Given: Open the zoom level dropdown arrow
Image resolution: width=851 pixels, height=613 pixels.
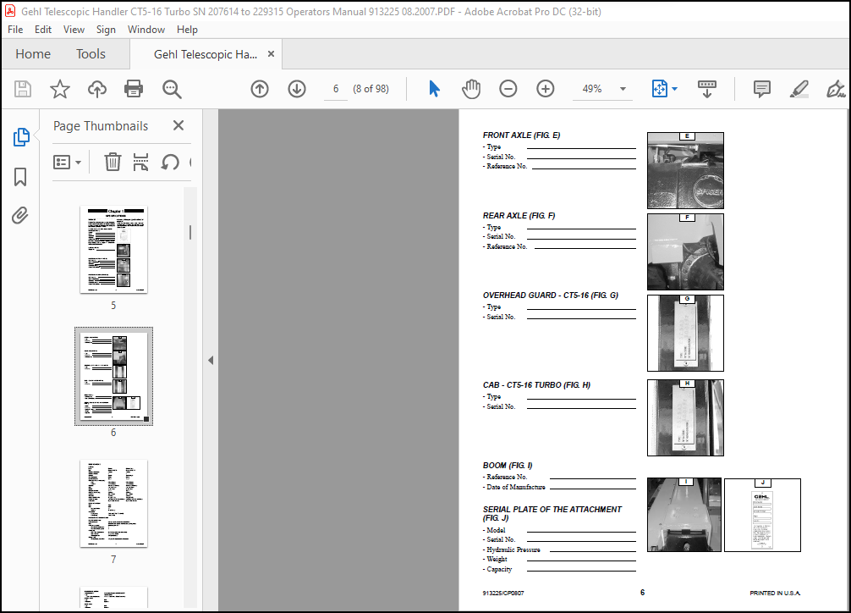Looking at the screenshot, I should [623, 89].
